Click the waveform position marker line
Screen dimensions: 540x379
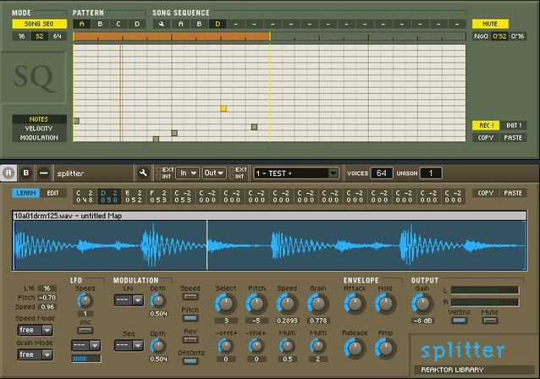pos(207,245)
